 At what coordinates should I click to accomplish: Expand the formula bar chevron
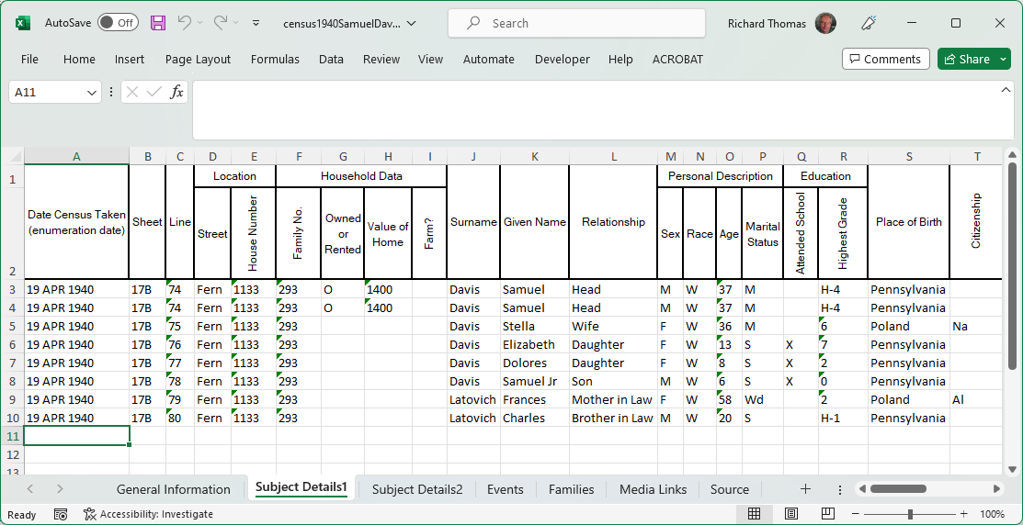(1006, 90)
